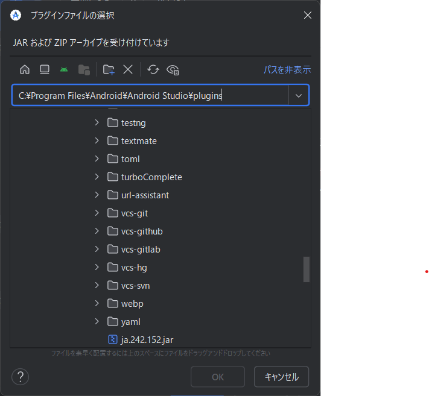Expand the textmate folder
Screen dimensions: 429x396
tap(97, 141)
